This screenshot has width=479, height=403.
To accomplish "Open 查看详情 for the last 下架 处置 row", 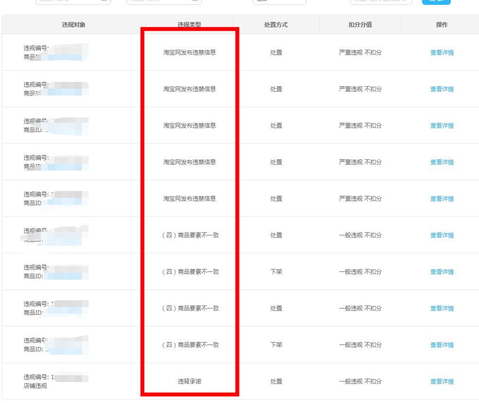I will [442, 345].
